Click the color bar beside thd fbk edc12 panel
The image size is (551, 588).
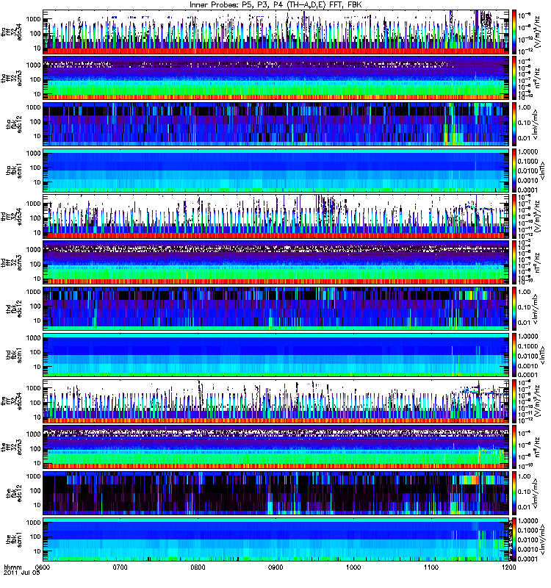tap(514, 309)
